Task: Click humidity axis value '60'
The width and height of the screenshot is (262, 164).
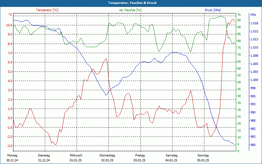Action: [239, 69]
